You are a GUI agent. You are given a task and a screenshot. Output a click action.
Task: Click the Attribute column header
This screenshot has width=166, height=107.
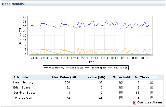point(21,77)
